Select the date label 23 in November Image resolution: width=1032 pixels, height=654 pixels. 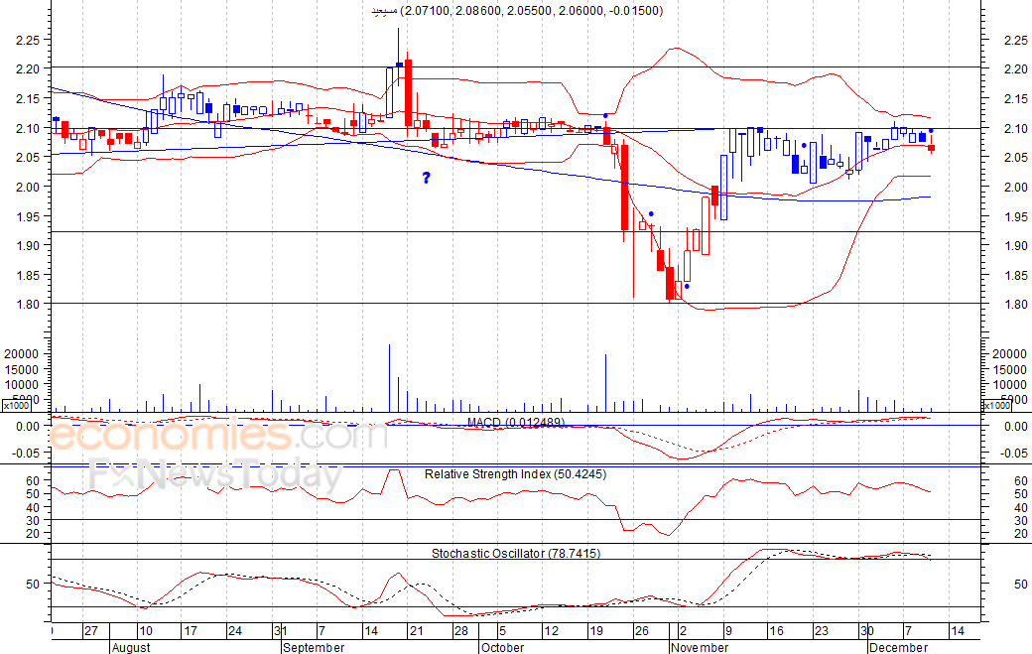822,631
